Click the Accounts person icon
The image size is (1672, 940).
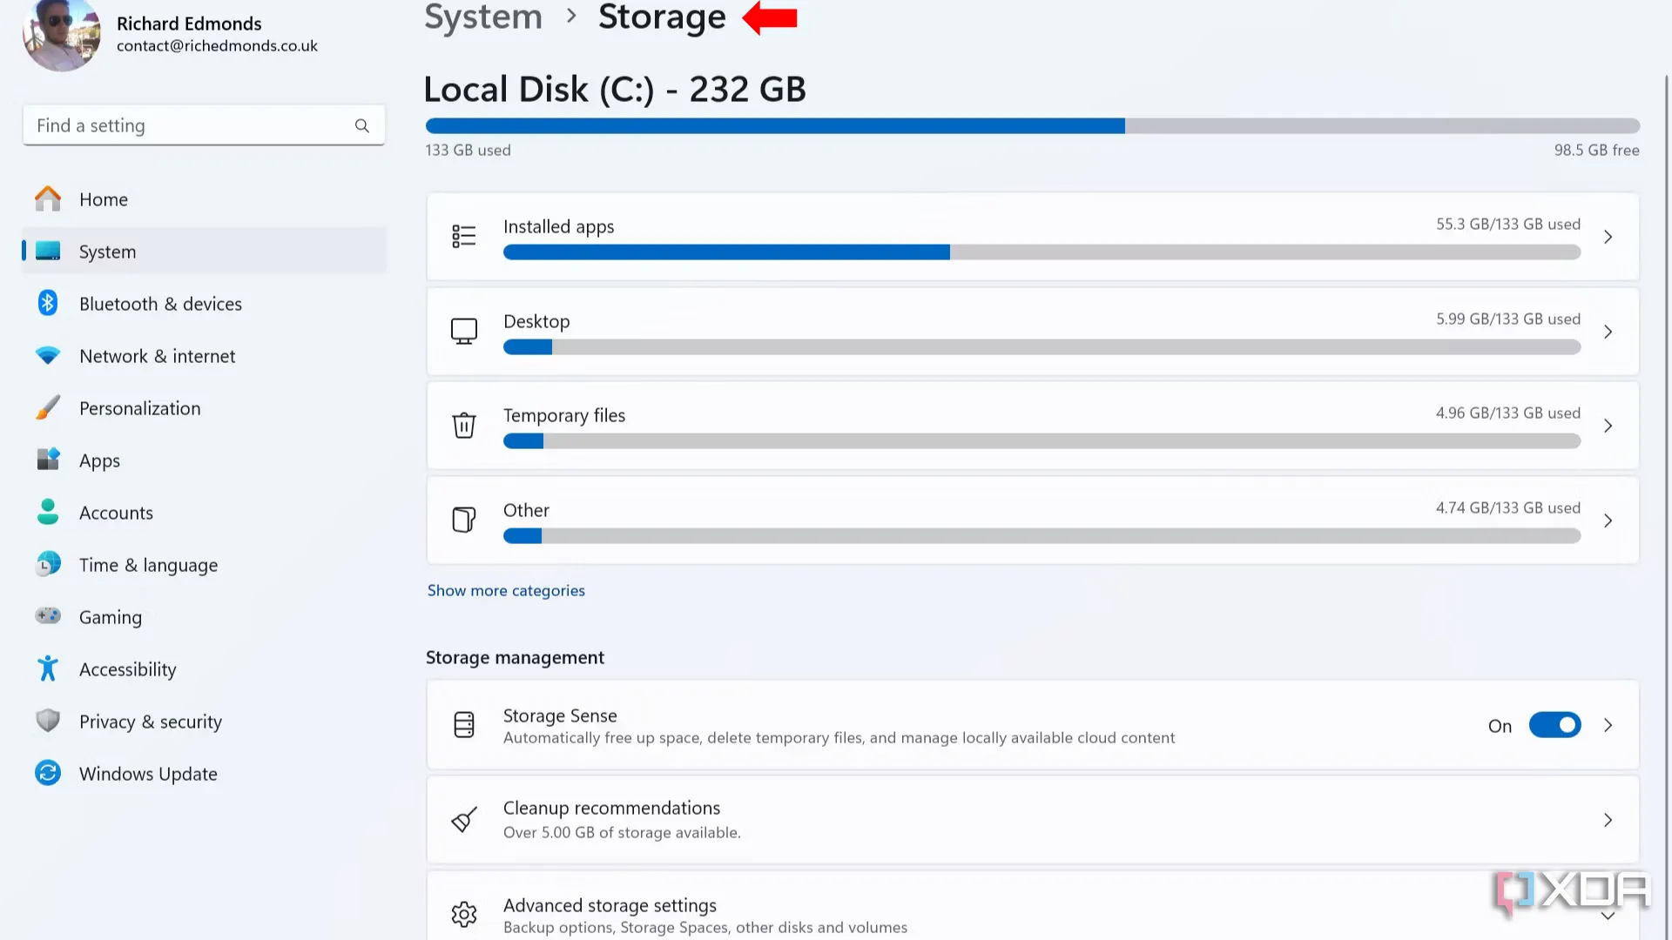[x=48, y=512]
